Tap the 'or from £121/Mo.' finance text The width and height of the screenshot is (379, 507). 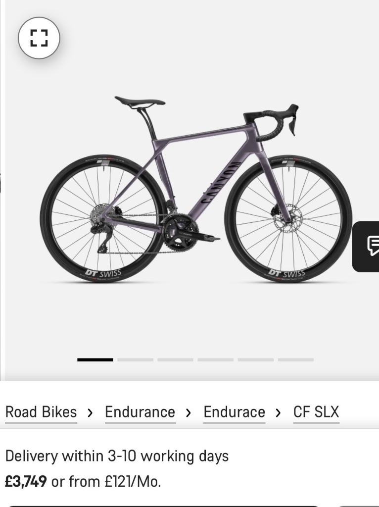(106, 482)
